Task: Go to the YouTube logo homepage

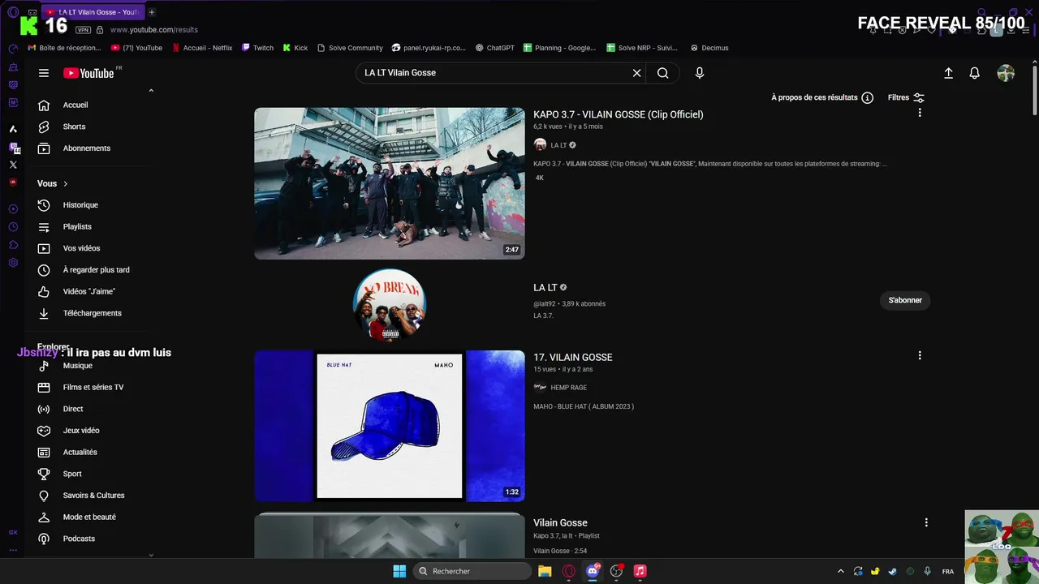Action: [89, 73]
